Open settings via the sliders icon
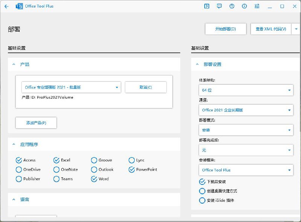301x222 pixels. 257,6
